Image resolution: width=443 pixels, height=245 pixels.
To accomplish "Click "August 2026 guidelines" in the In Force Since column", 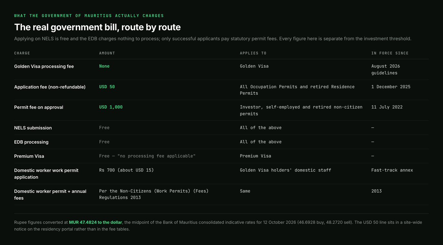I will point(386,70).
